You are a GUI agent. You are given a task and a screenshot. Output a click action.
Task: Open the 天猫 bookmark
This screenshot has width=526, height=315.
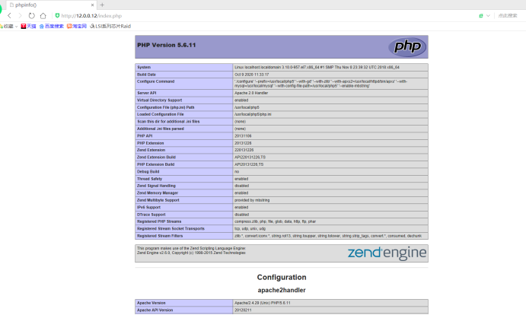pyautogui.click(x=28, y=26)
